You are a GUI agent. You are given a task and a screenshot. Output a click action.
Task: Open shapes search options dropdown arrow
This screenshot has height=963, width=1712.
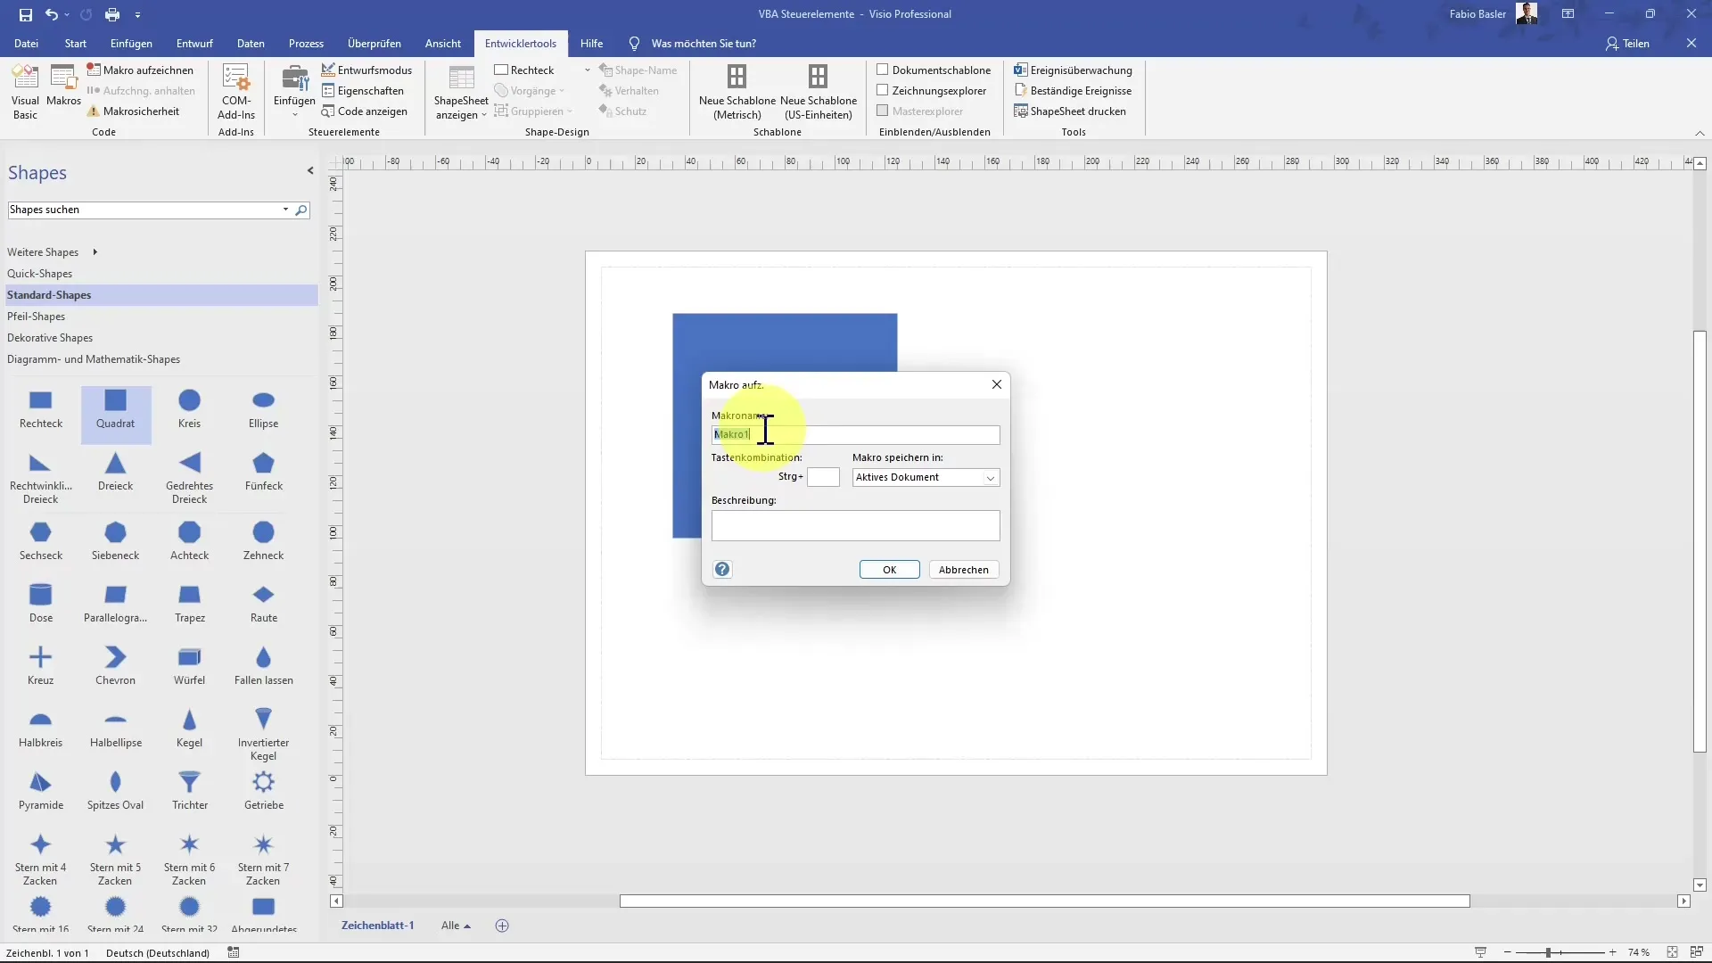pyautogui.click(x=285, y=210)
